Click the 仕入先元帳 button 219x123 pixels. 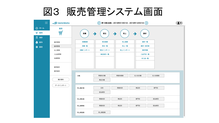pos(138,76)
